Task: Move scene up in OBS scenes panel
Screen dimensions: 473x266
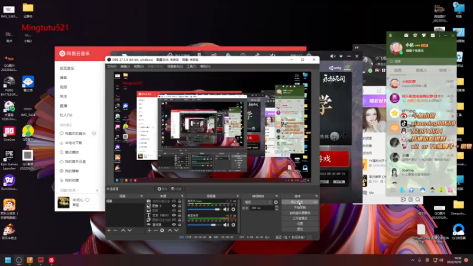Action: (123, 231)
